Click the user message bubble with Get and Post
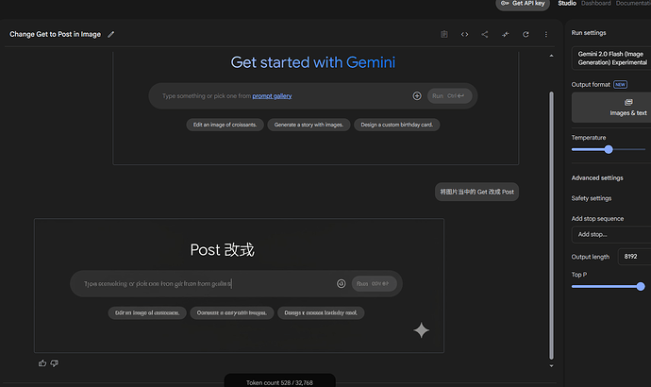651x387 pixels. coord(476,192)
